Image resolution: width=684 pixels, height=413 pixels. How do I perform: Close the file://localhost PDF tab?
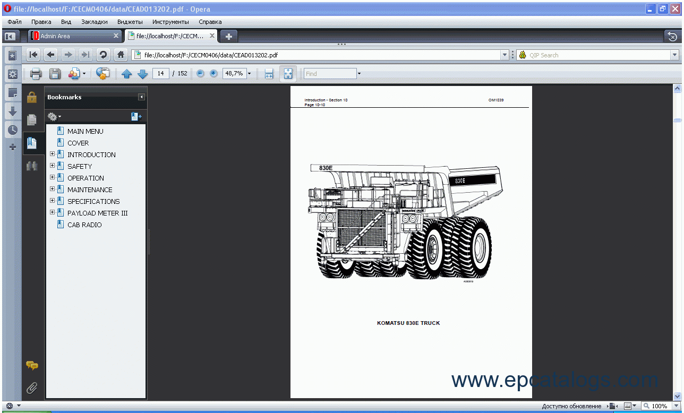click(212, 36)
